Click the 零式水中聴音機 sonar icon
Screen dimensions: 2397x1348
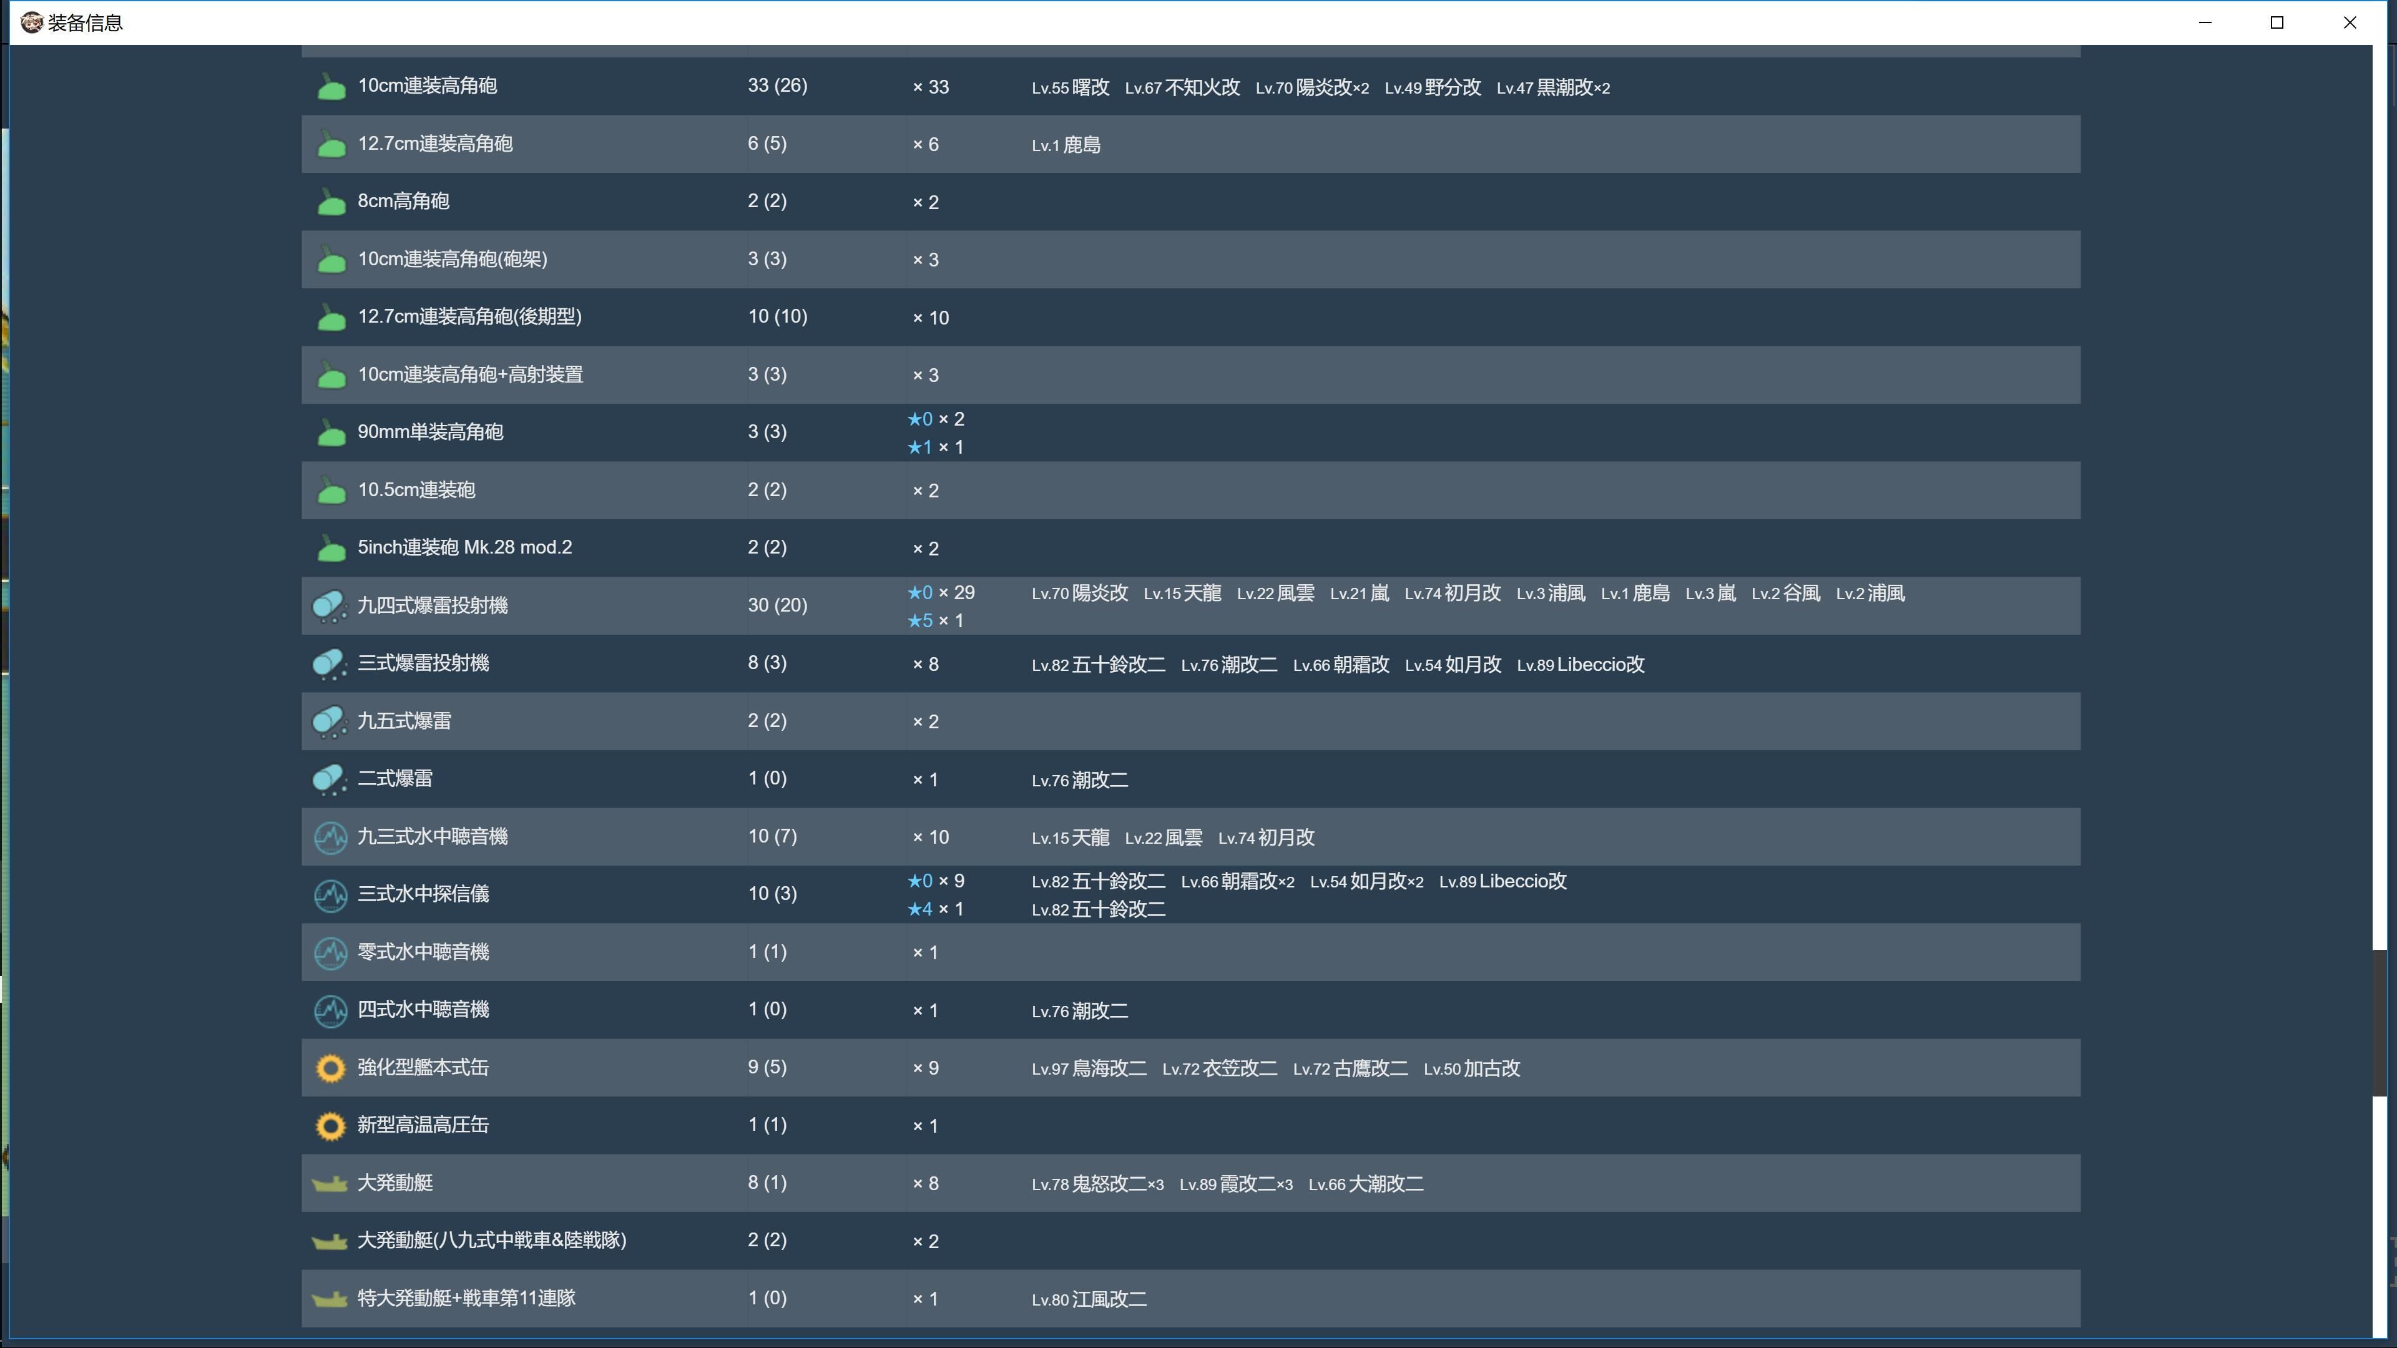coord(330,952)
